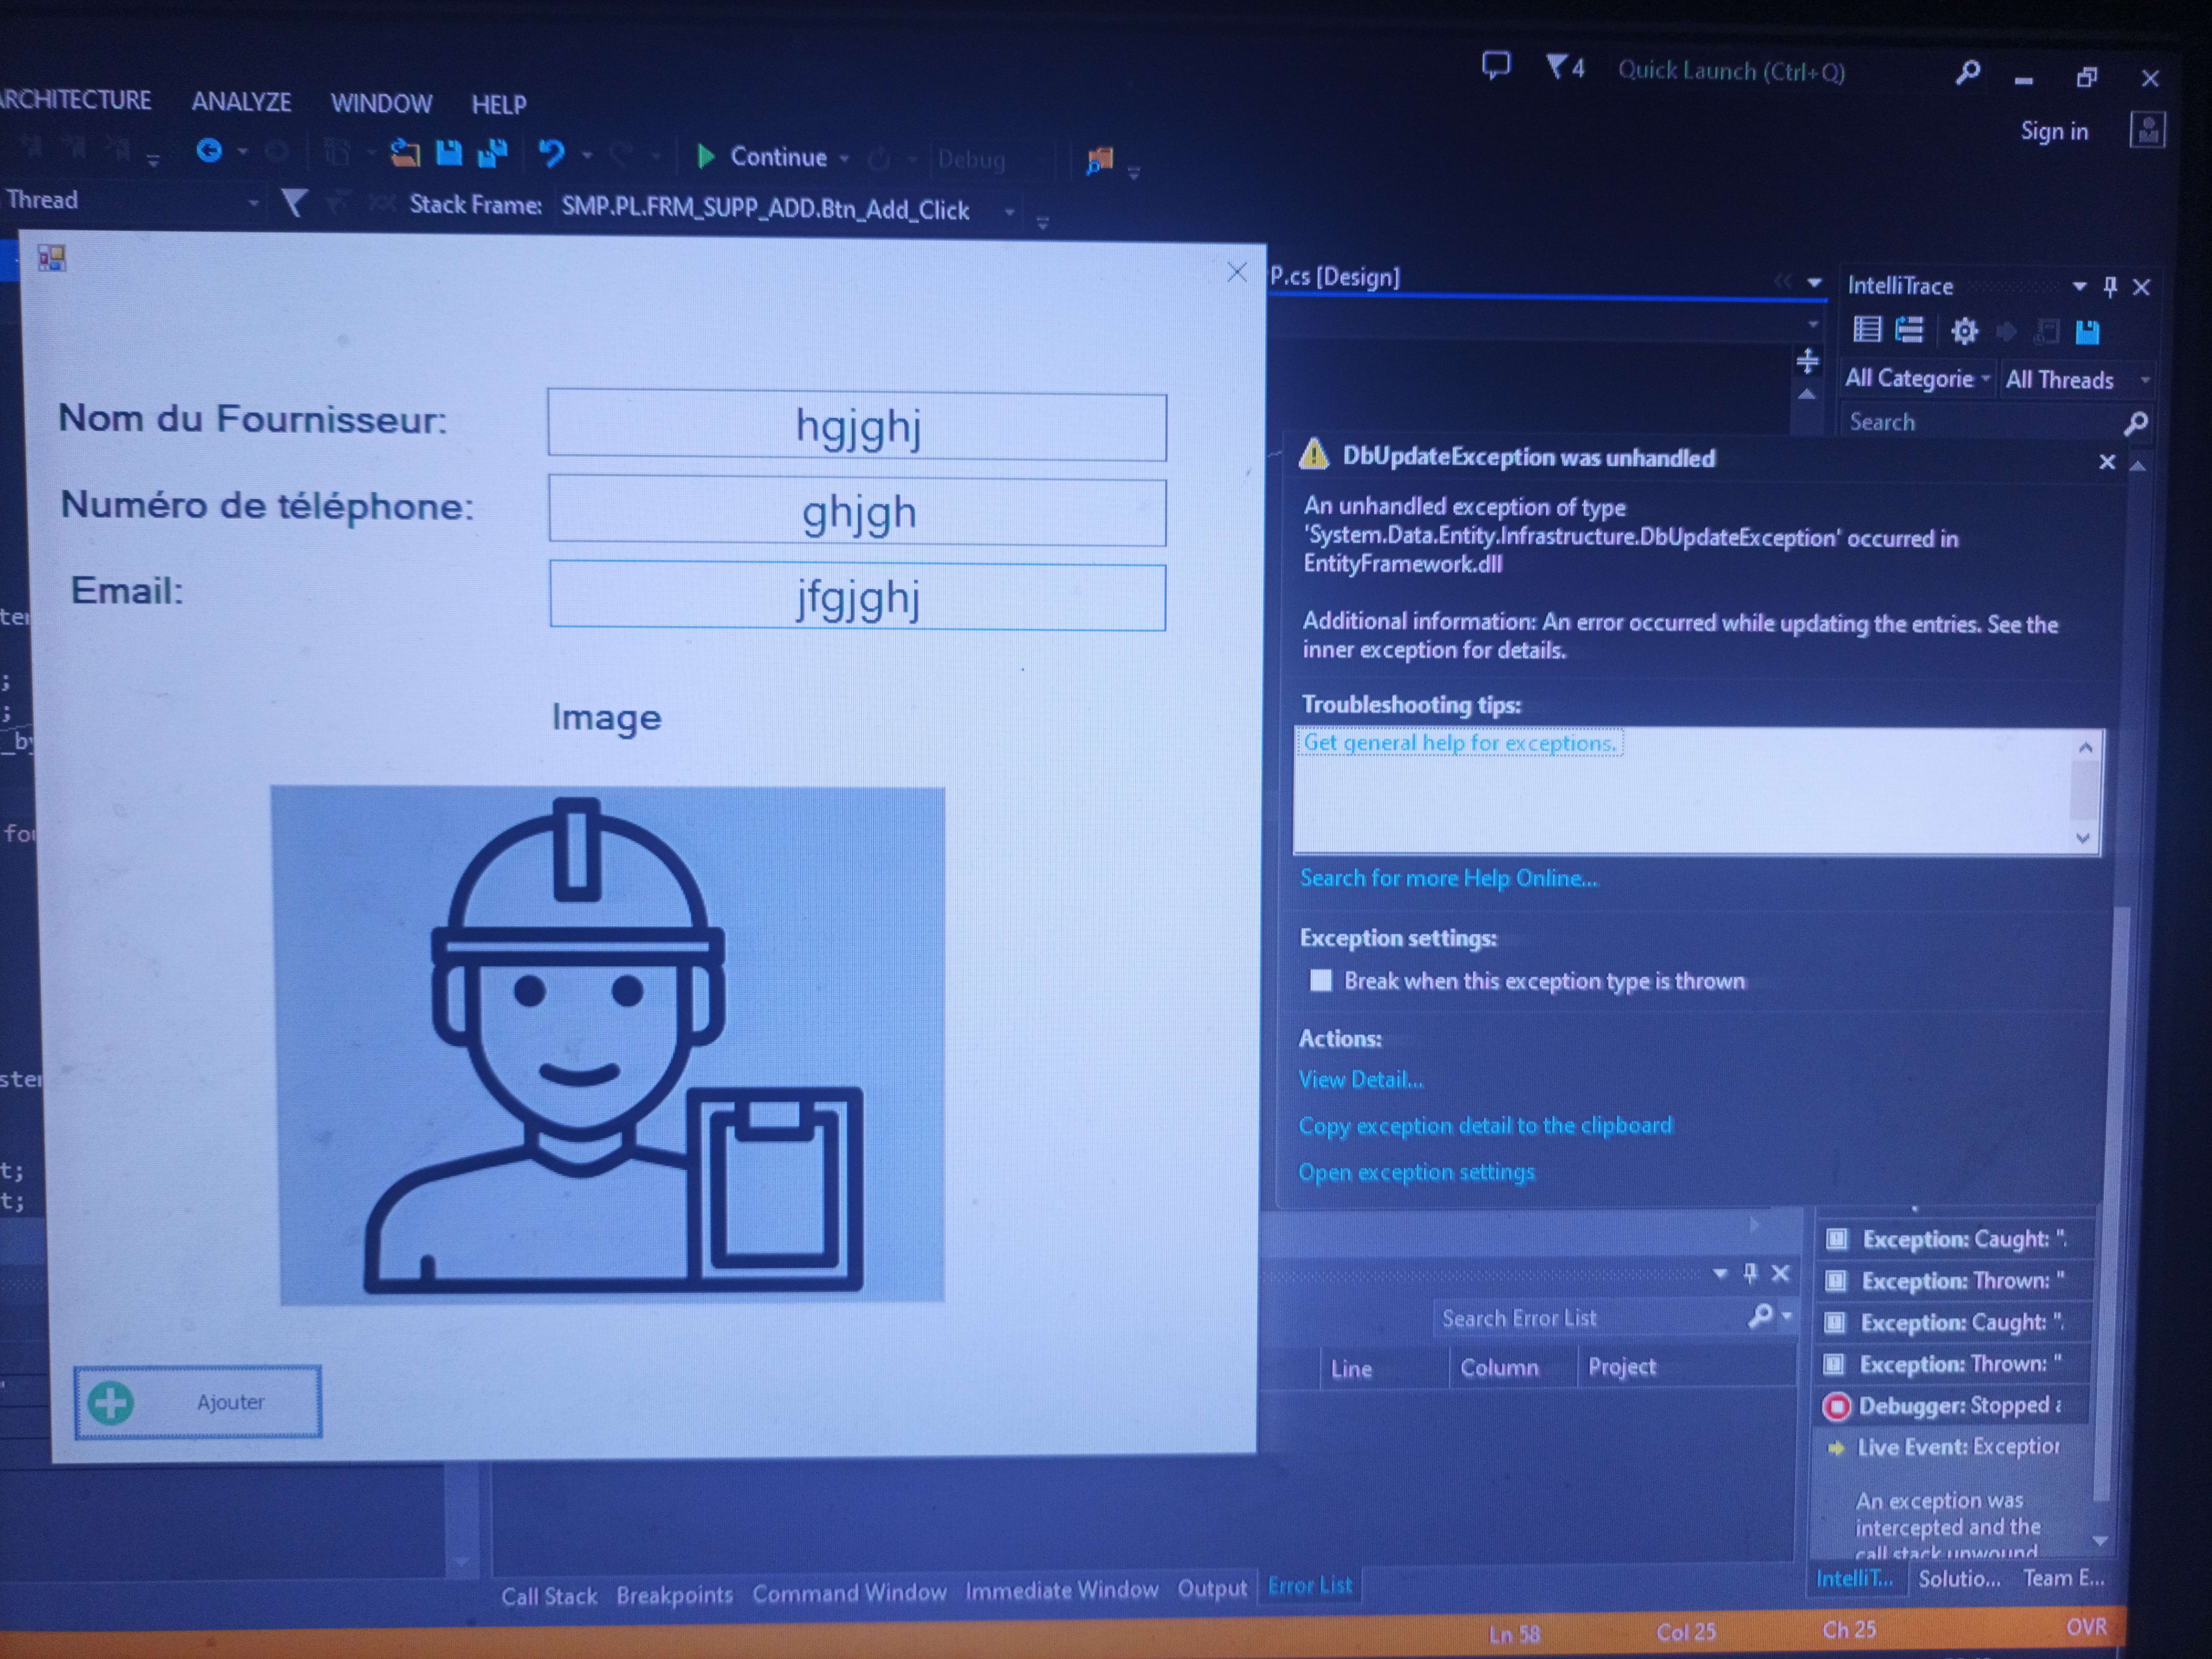Enable Break when this exception type is thrown
2212x1659 pixels.
point(1321,980)
